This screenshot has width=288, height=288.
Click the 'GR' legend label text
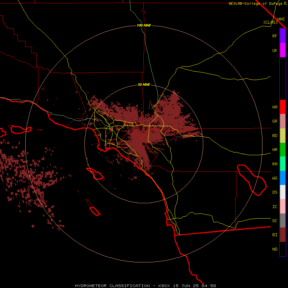(x=275, y=121)
